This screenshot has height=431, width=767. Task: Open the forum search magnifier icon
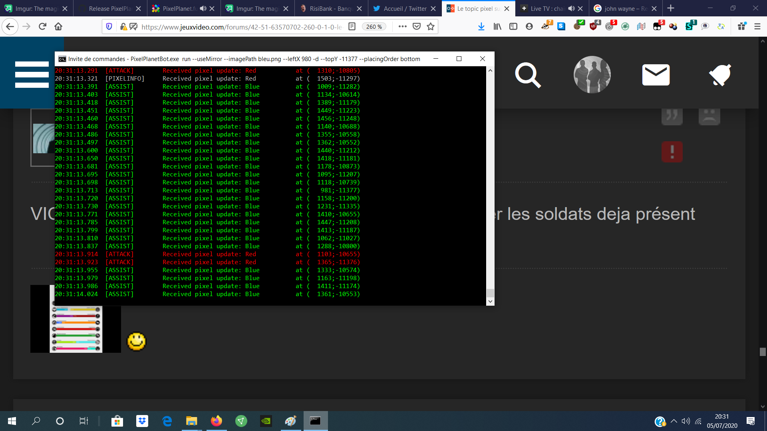528,75
